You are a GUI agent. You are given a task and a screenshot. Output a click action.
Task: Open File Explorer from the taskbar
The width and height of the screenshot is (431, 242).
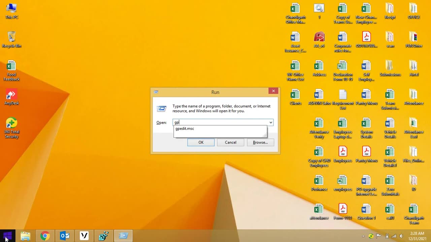26,236
